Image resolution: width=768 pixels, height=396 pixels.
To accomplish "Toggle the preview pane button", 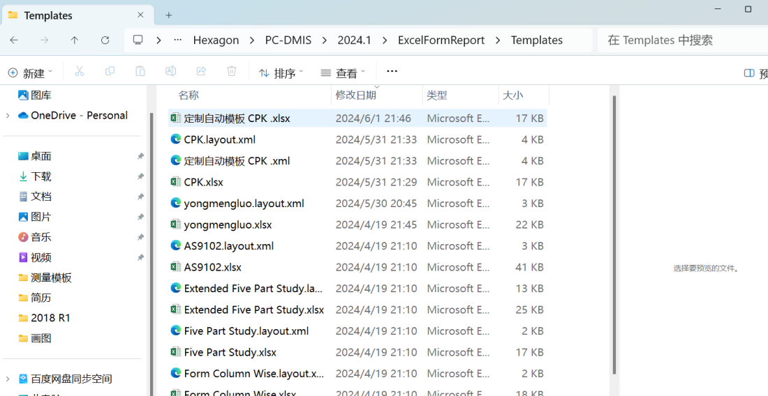I will (x=755, y=73).
